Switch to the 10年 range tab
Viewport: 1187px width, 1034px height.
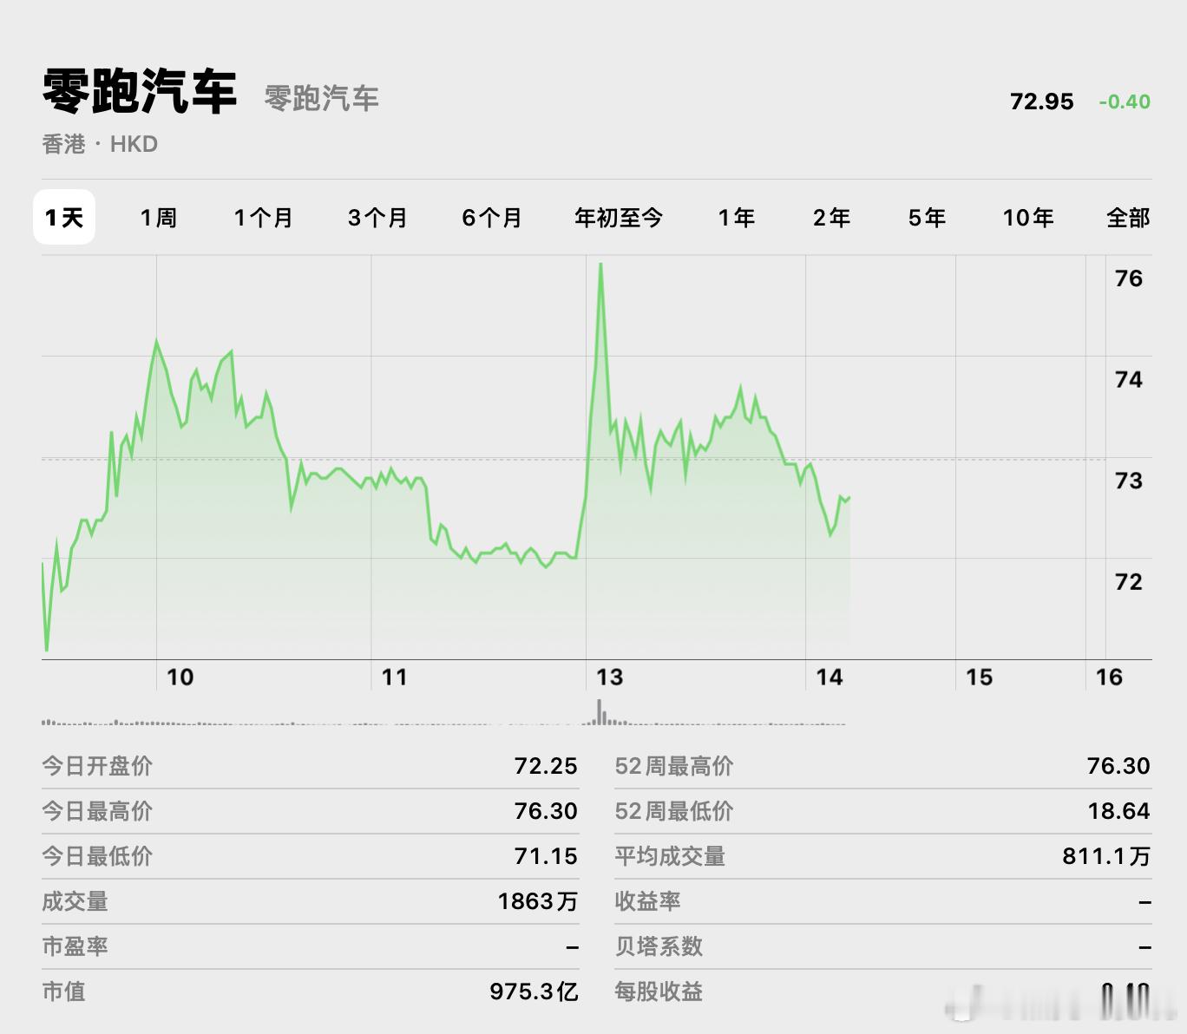click(x=1028, y=218)
